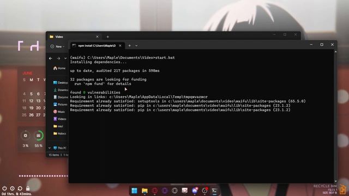Click the restart icon on desktop widget
Image resolution: width=349 pixels, height=196 pixels.
(20, 188)
